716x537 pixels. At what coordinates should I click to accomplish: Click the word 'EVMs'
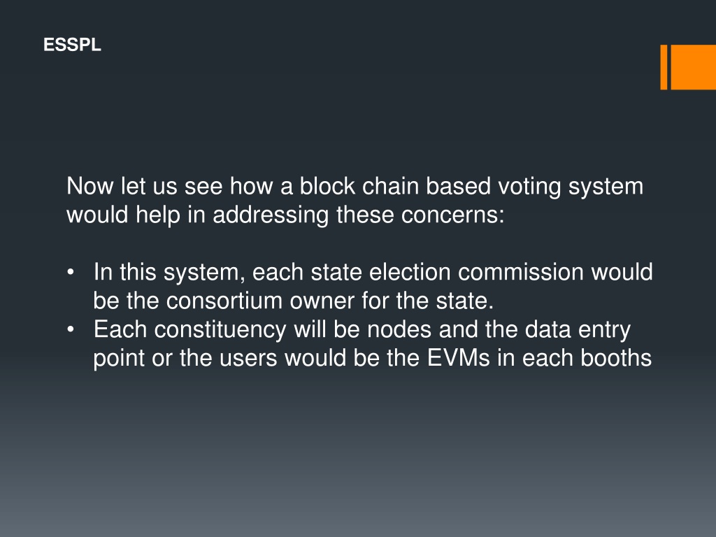click(459, 358)
